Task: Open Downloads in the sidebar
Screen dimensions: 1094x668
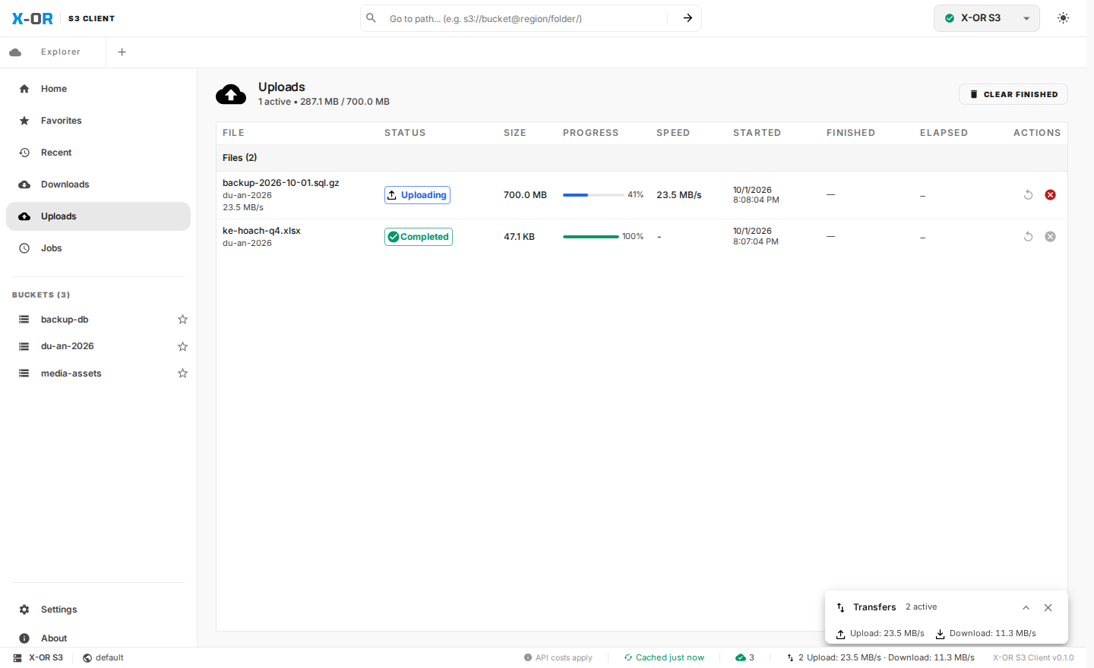Action: 98,184
